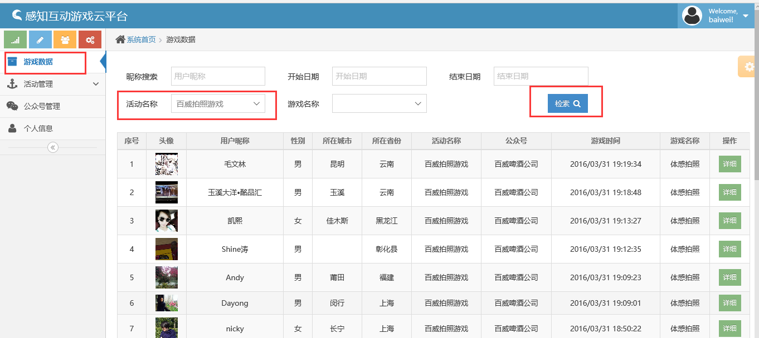Image resolution: width=759 pixels, height=338 pixels.
Task: Click 详细 button for nicky
Action: (x=730, y=329)
